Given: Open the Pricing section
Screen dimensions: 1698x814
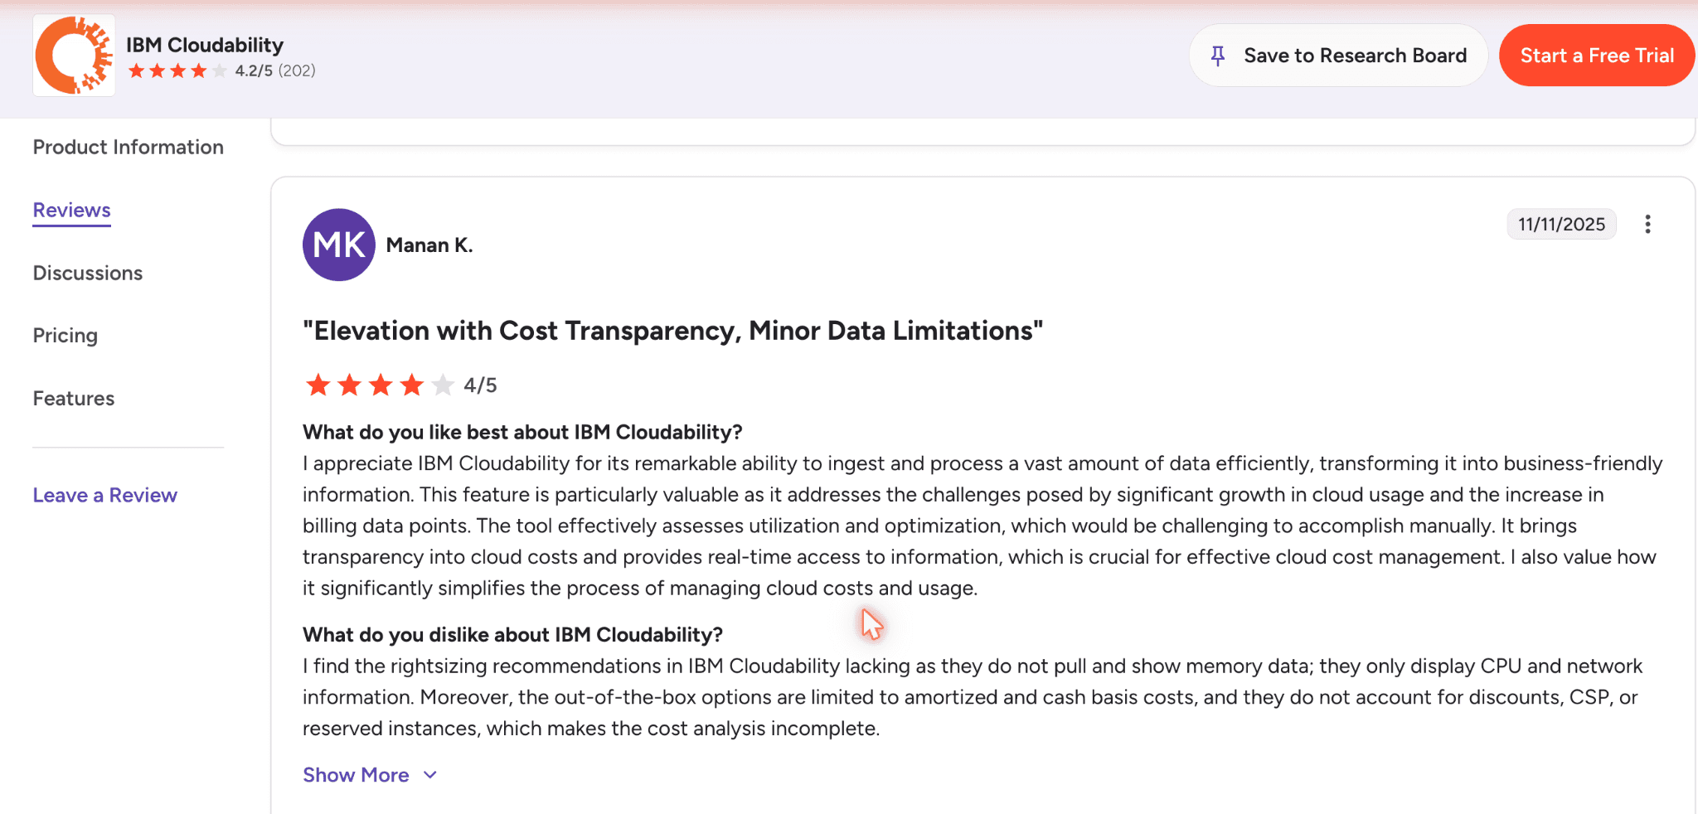Looking at the screenshot, I should pyautogui.click(x=65, y=336).
